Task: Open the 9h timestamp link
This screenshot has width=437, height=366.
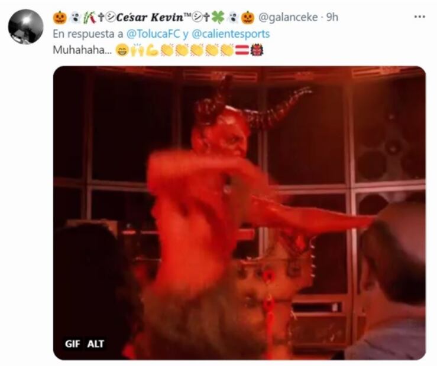Action: (x=332, y=17)
